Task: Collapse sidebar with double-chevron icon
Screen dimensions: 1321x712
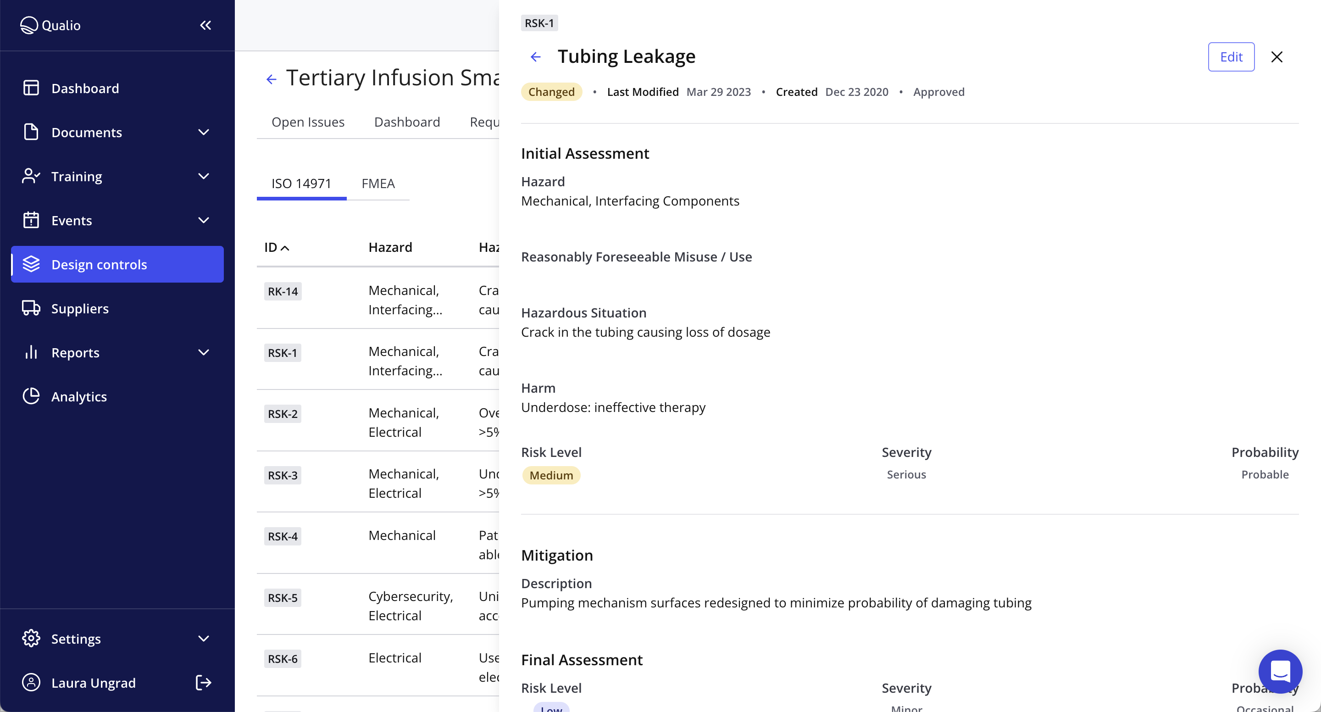Action: coord(205,25)
